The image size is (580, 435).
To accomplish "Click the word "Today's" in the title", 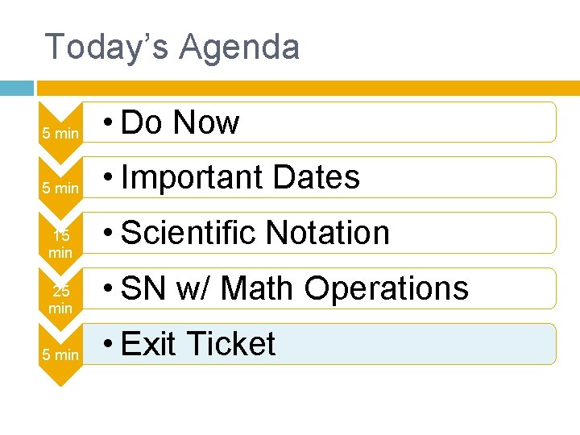I will (106, 47).
